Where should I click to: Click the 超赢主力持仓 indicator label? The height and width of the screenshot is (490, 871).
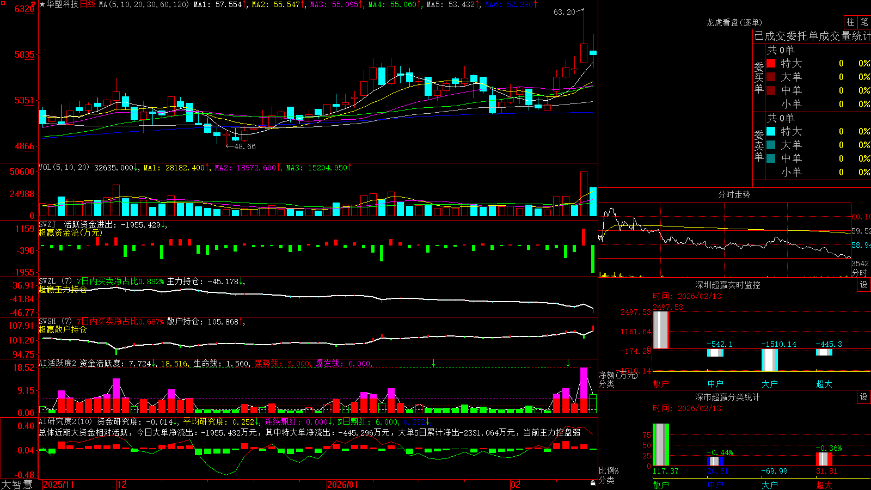click(63, 289)
